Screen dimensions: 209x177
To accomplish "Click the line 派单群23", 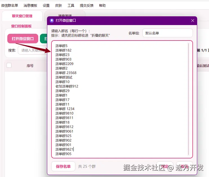I will point(62,55).
